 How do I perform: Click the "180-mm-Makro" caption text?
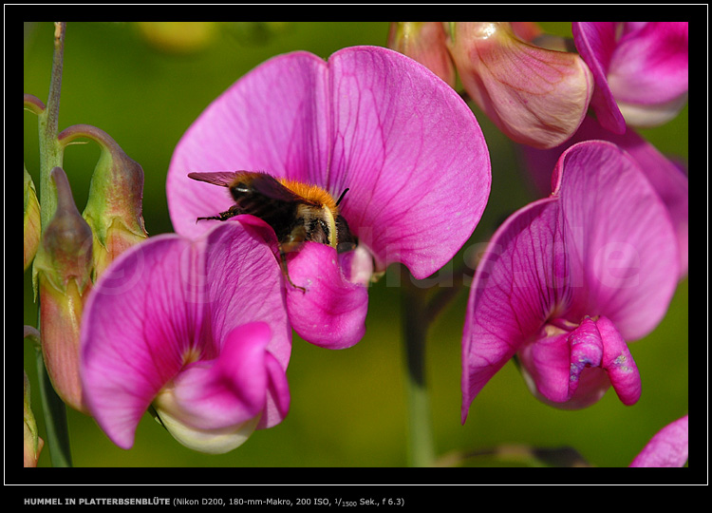pos(261,502)
